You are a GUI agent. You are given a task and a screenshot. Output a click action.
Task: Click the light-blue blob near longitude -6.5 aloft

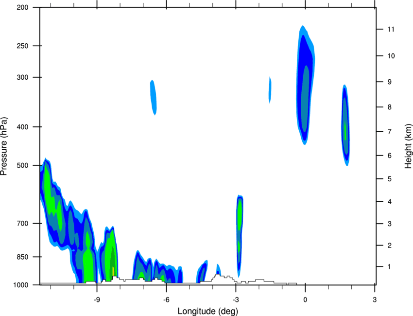click(x=153, y=98)
